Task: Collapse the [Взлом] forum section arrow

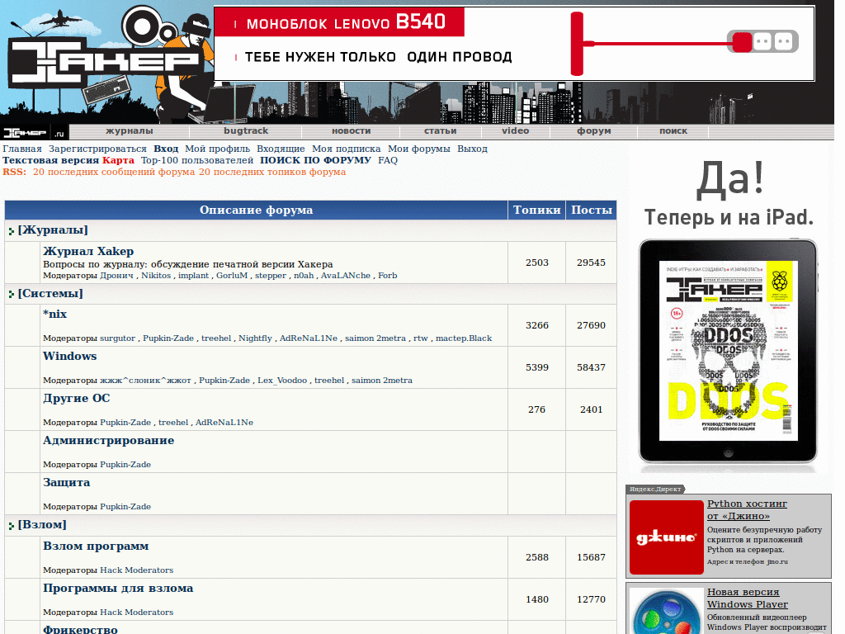Action: click(x=11, y=524)
